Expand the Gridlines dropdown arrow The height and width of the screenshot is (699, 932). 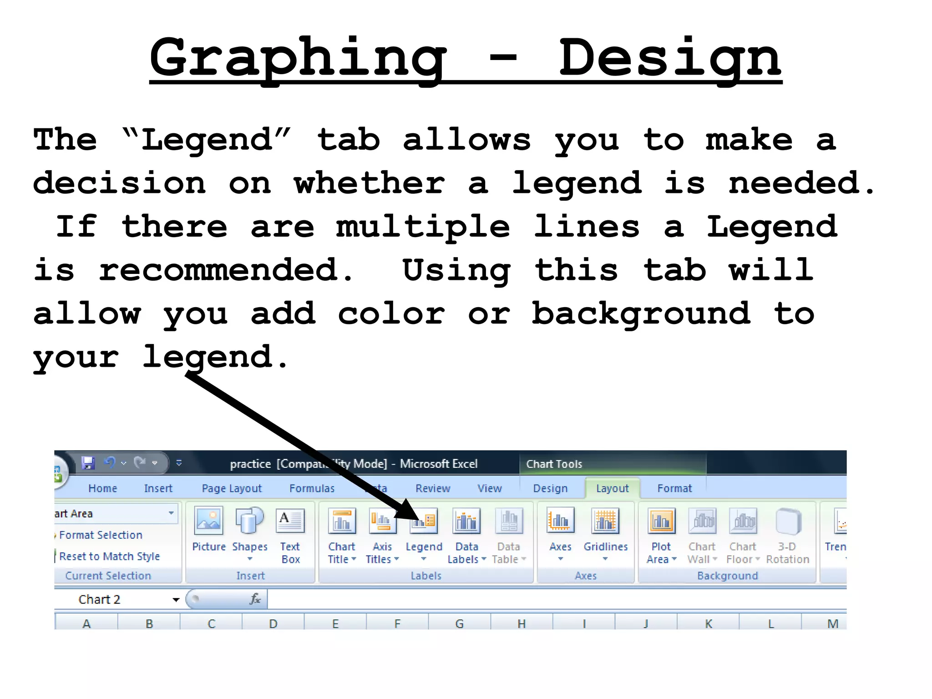pos(605,559)
